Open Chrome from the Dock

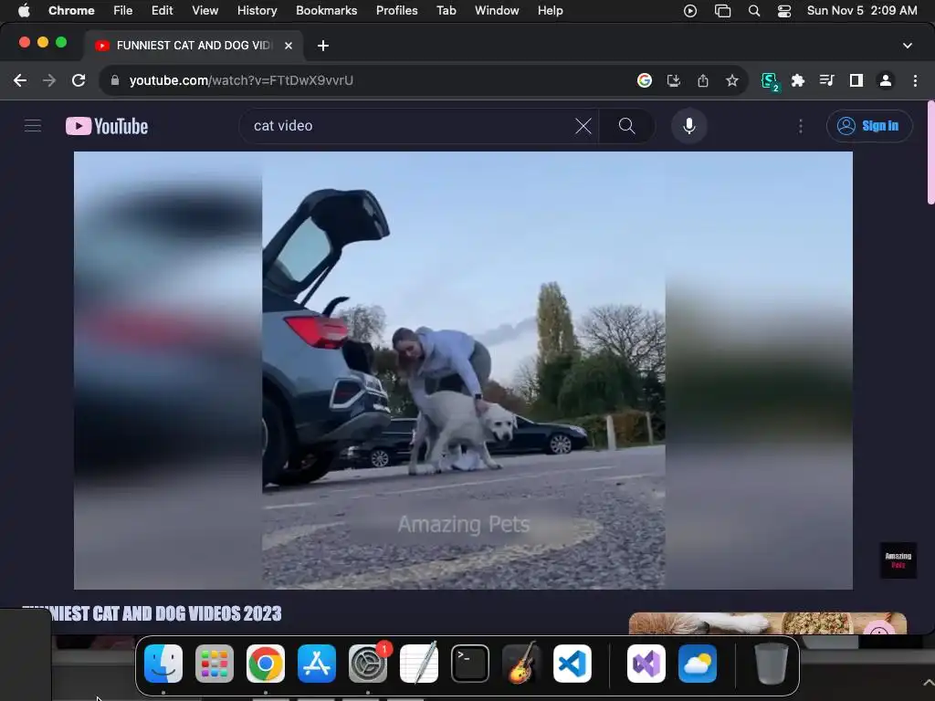(266, 664)
